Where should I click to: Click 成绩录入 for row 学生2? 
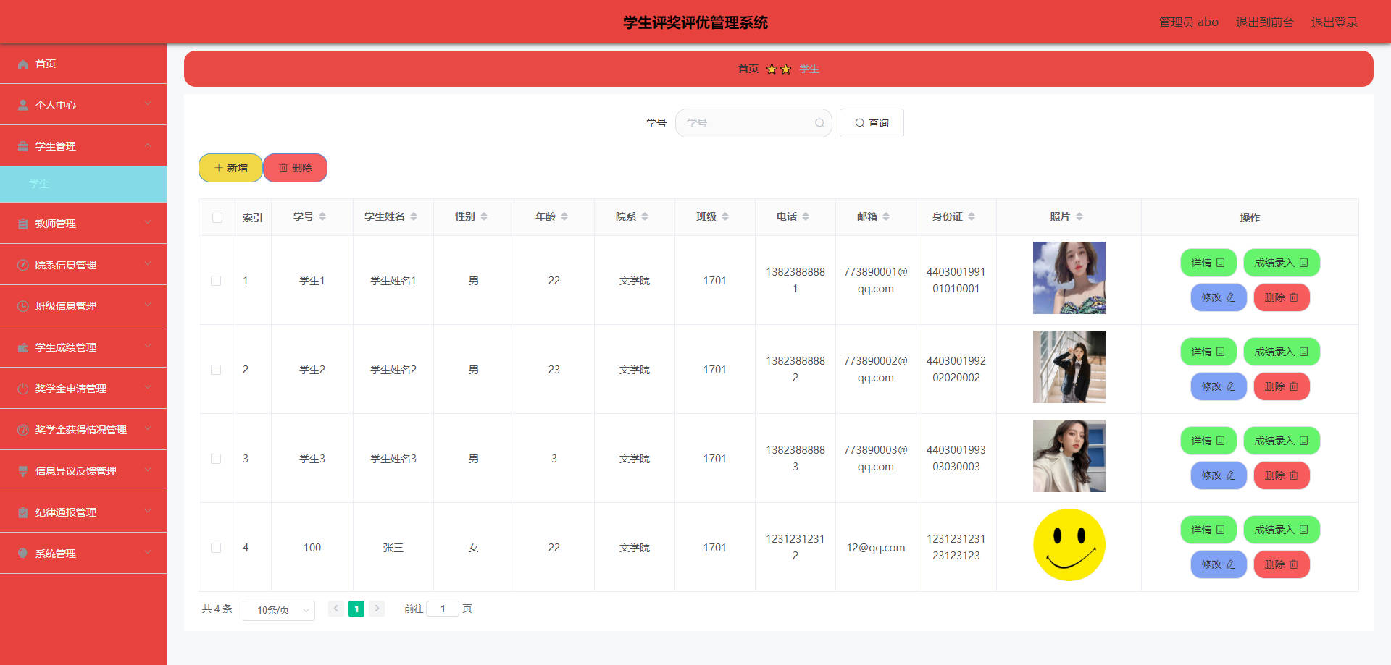(1282, 352)
